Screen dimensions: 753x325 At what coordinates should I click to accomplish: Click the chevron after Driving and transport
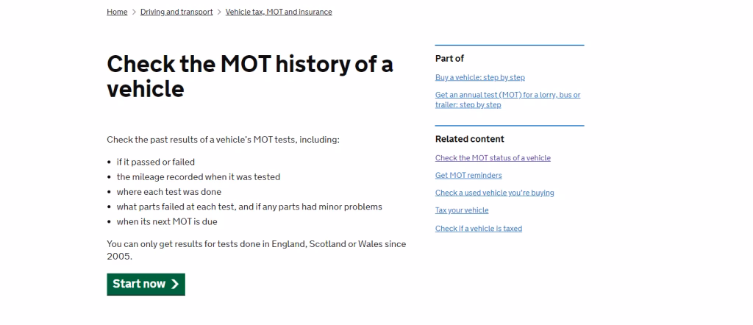click(219, 12)
